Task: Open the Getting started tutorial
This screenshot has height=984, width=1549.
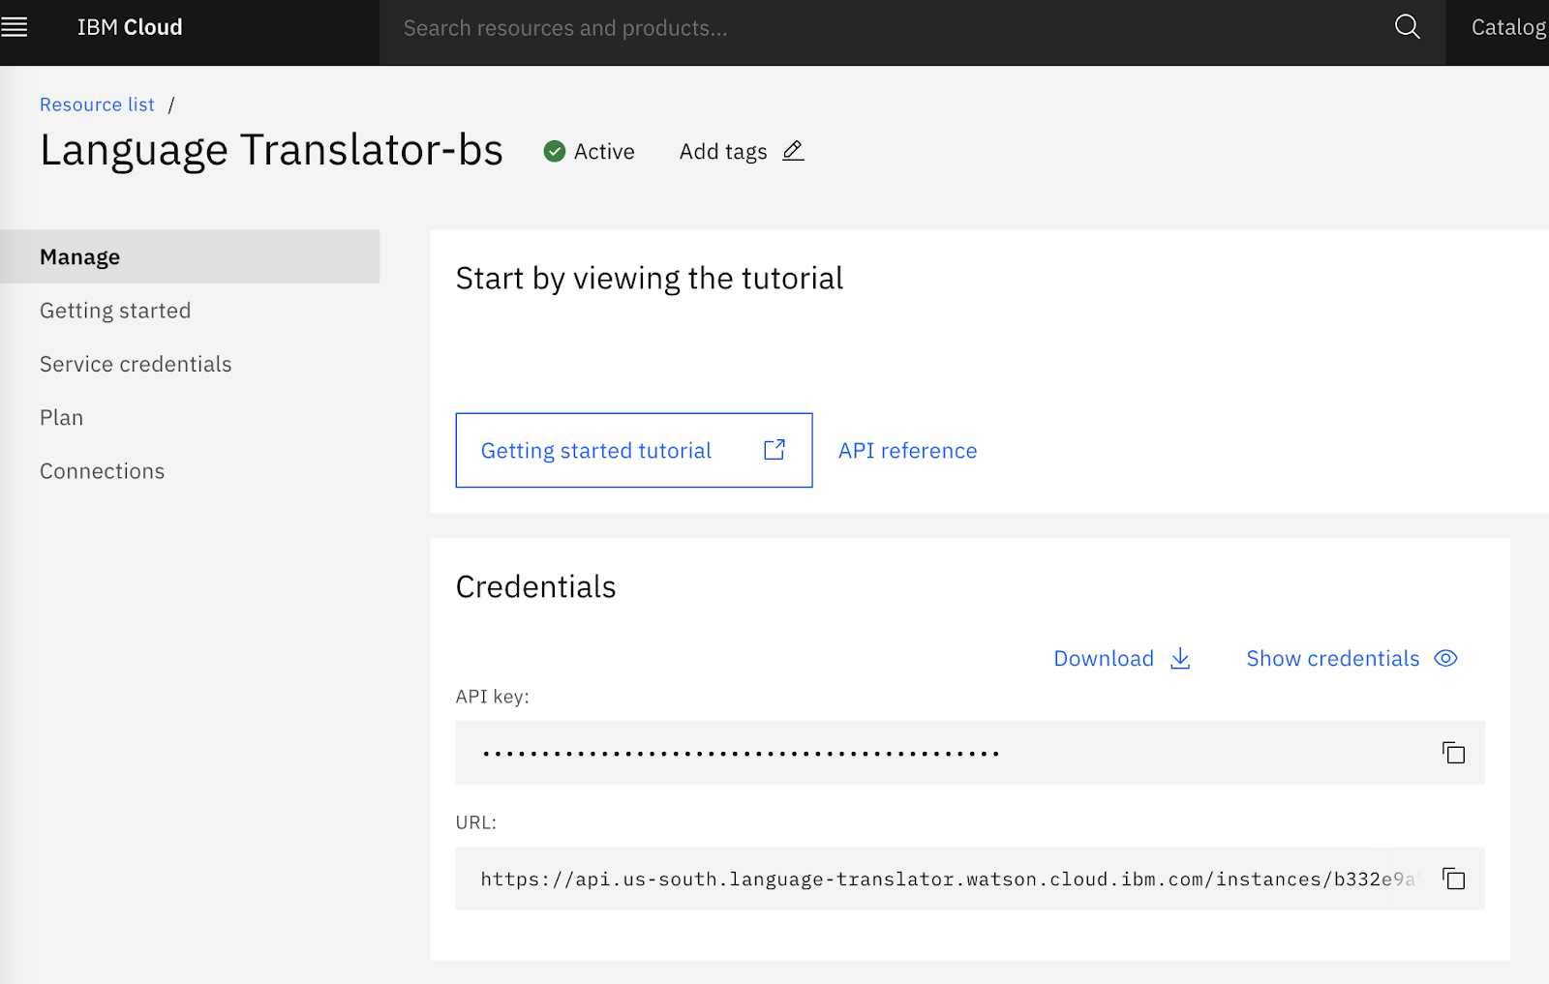Action: pos(596,450)
